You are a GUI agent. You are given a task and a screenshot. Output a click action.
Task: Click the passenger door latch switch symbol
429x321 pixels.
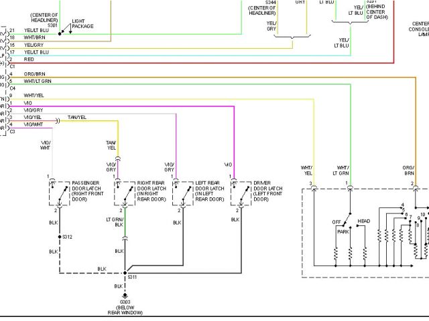tap(59, 194)
